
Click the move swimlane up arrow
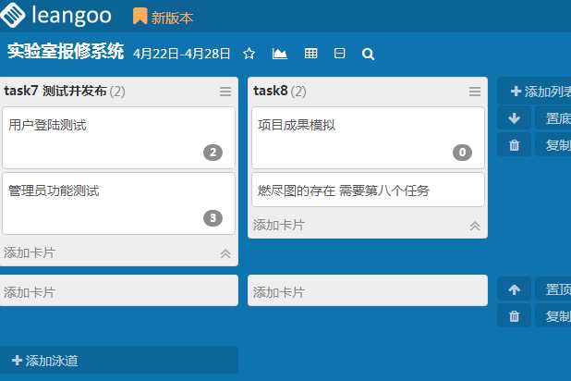point(515,289)
